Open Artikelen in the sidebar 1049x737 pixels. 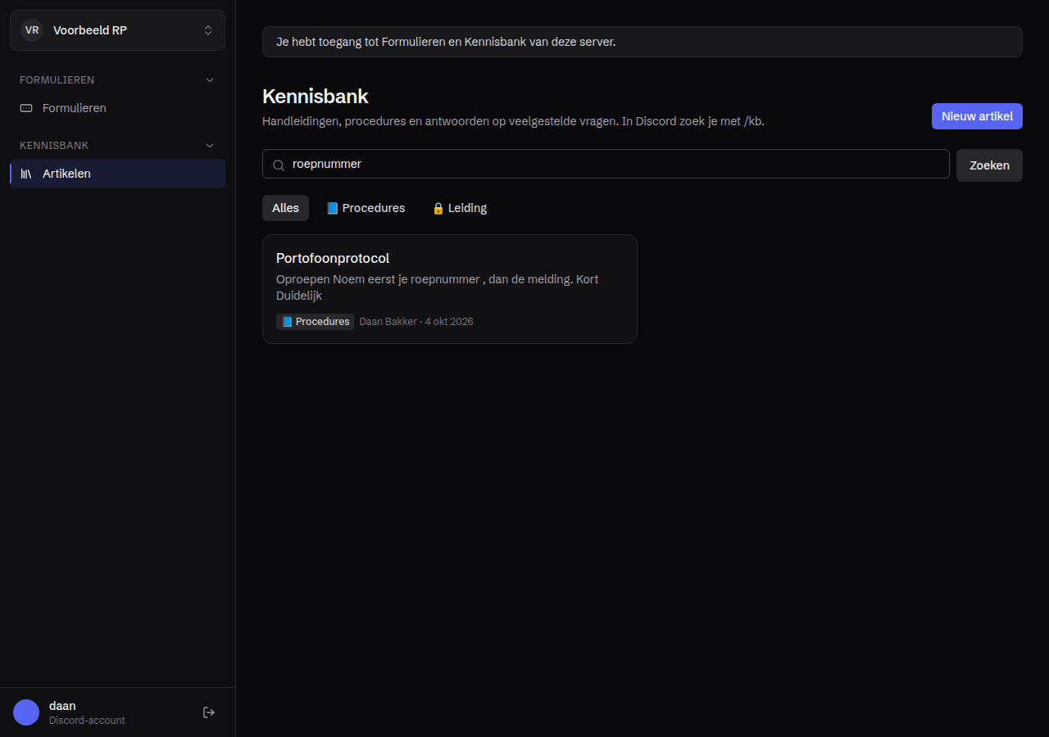click(117, 174)
